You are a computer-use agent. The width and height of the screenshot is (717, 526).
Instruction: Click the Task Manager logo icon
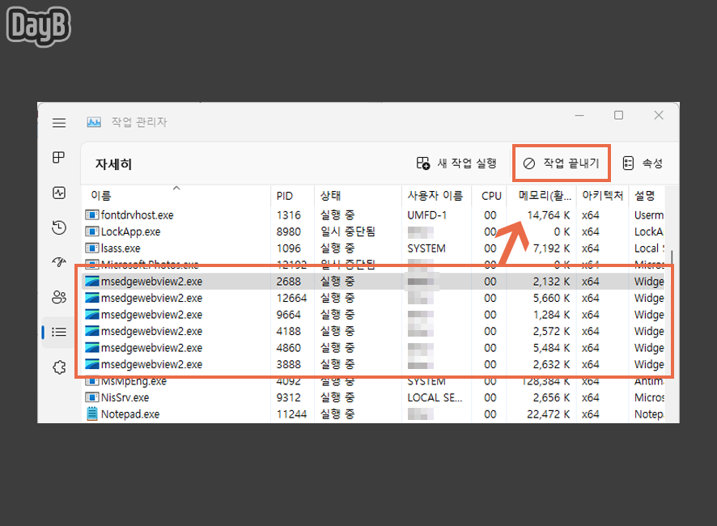click(x=93, y=122)
